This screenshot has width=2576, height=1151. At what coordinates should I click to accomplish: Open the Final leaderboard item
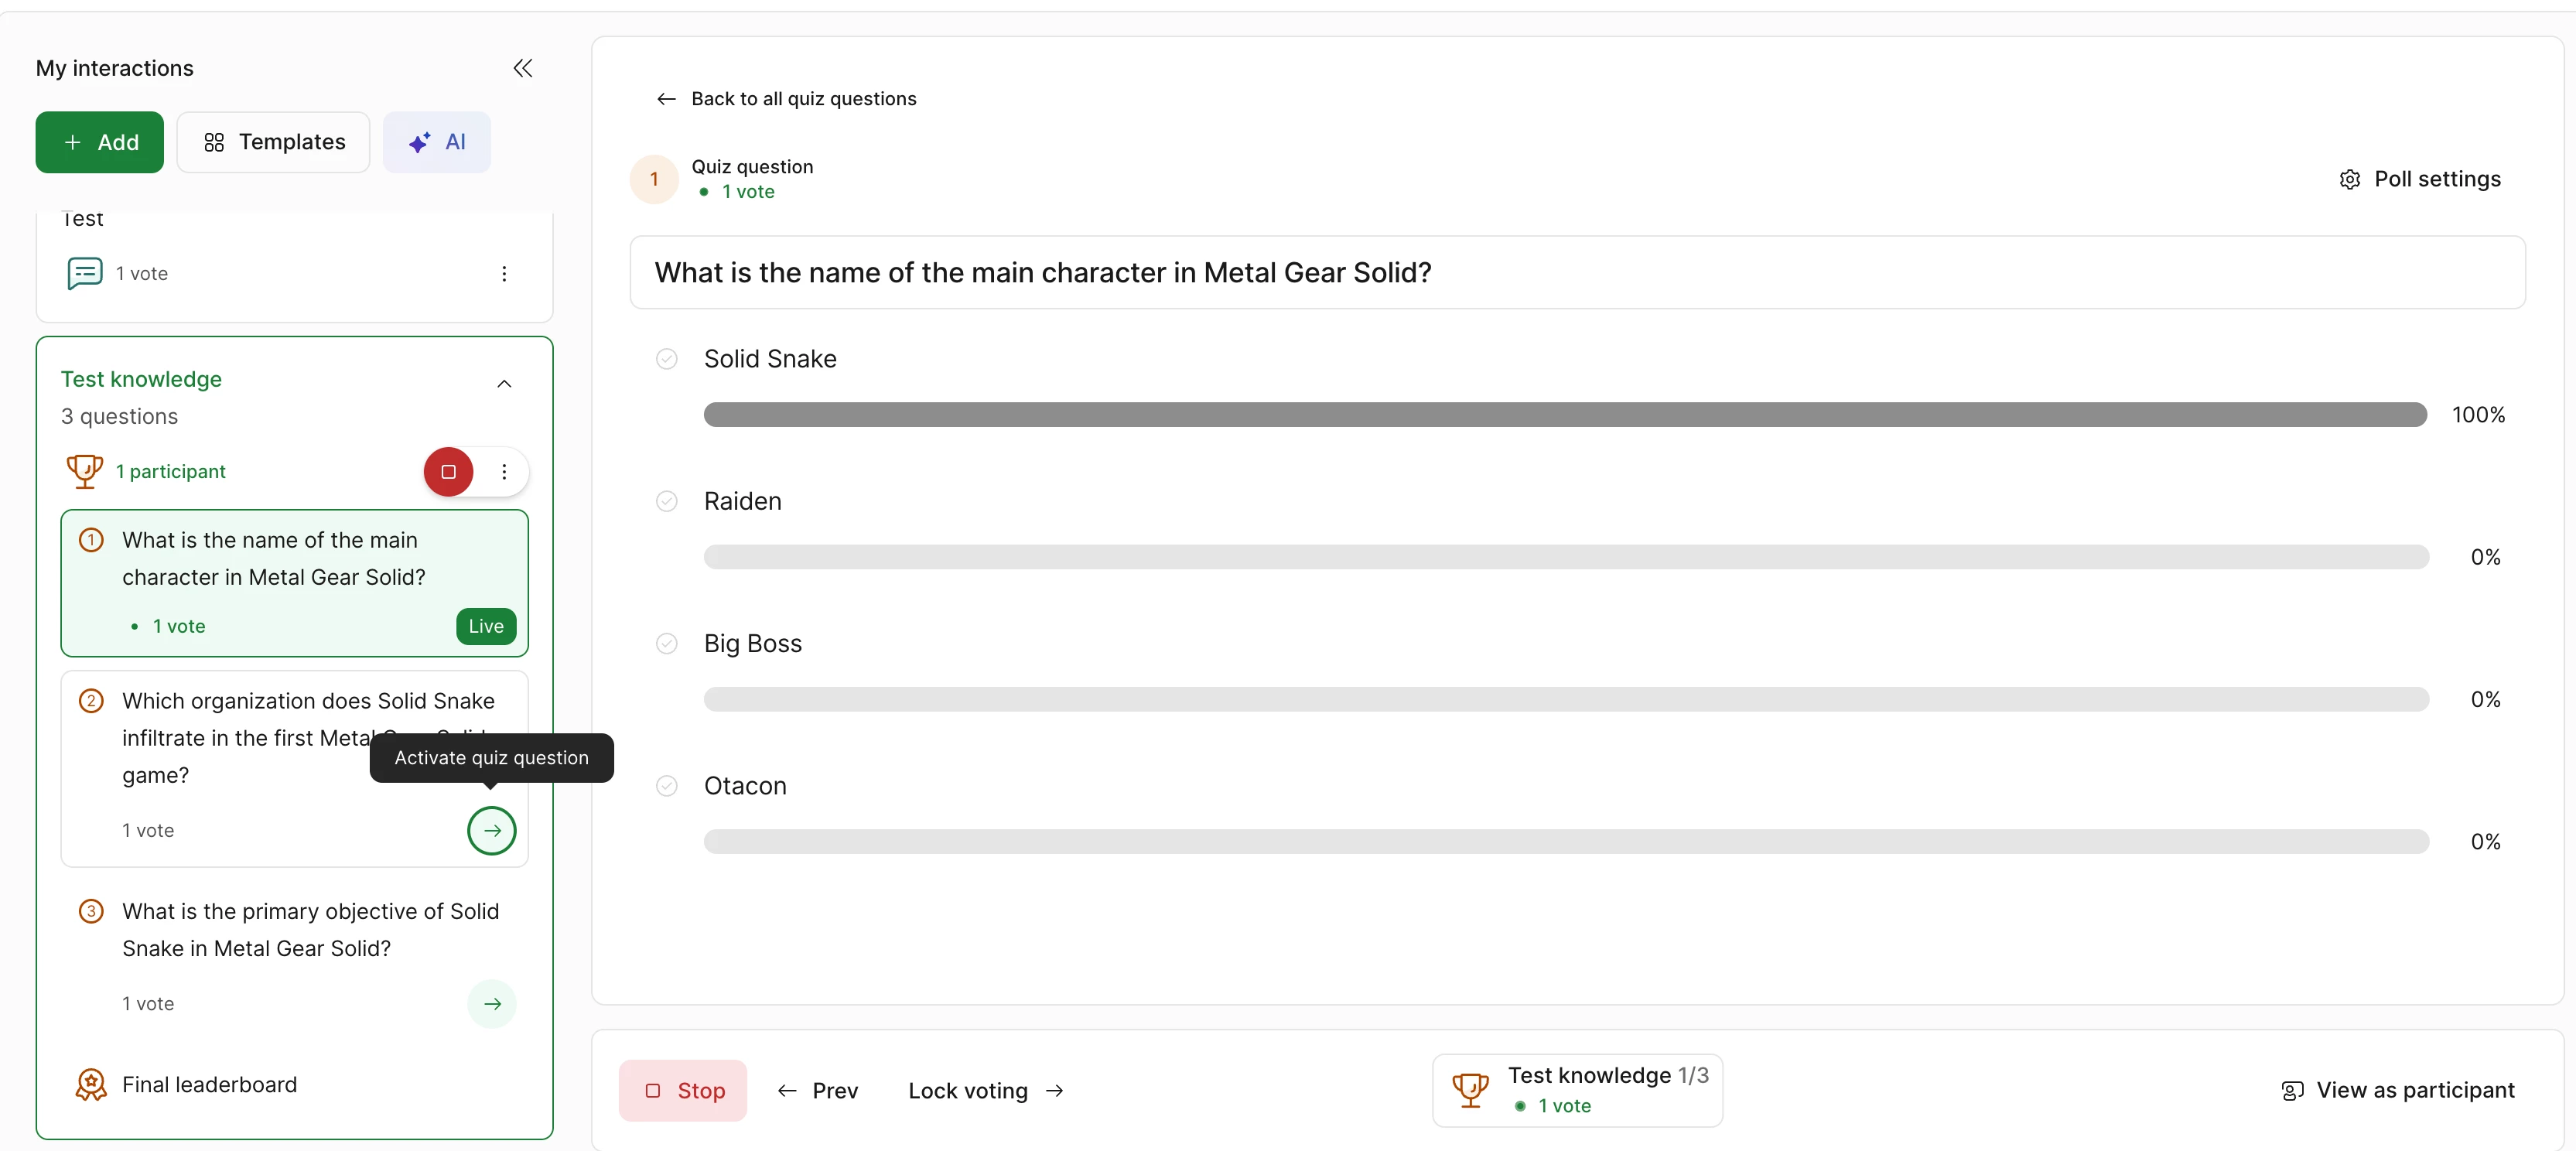(209, 1085)
